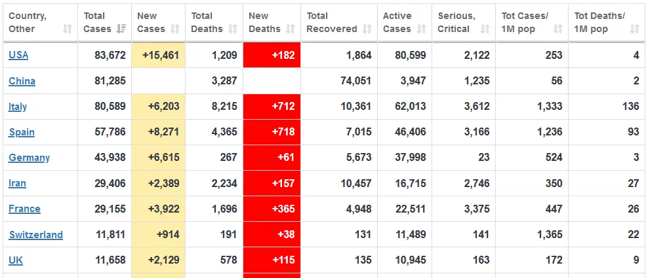Click Tot Cases/1M pop sort arrows

(558, 29)
